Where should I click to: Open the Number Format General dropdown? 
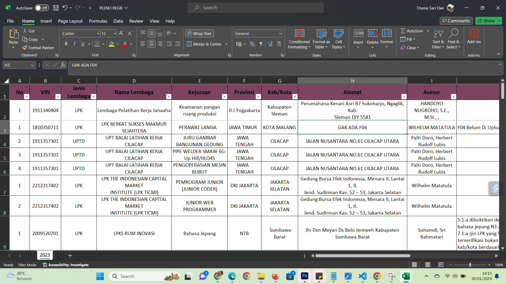(280, 33)
